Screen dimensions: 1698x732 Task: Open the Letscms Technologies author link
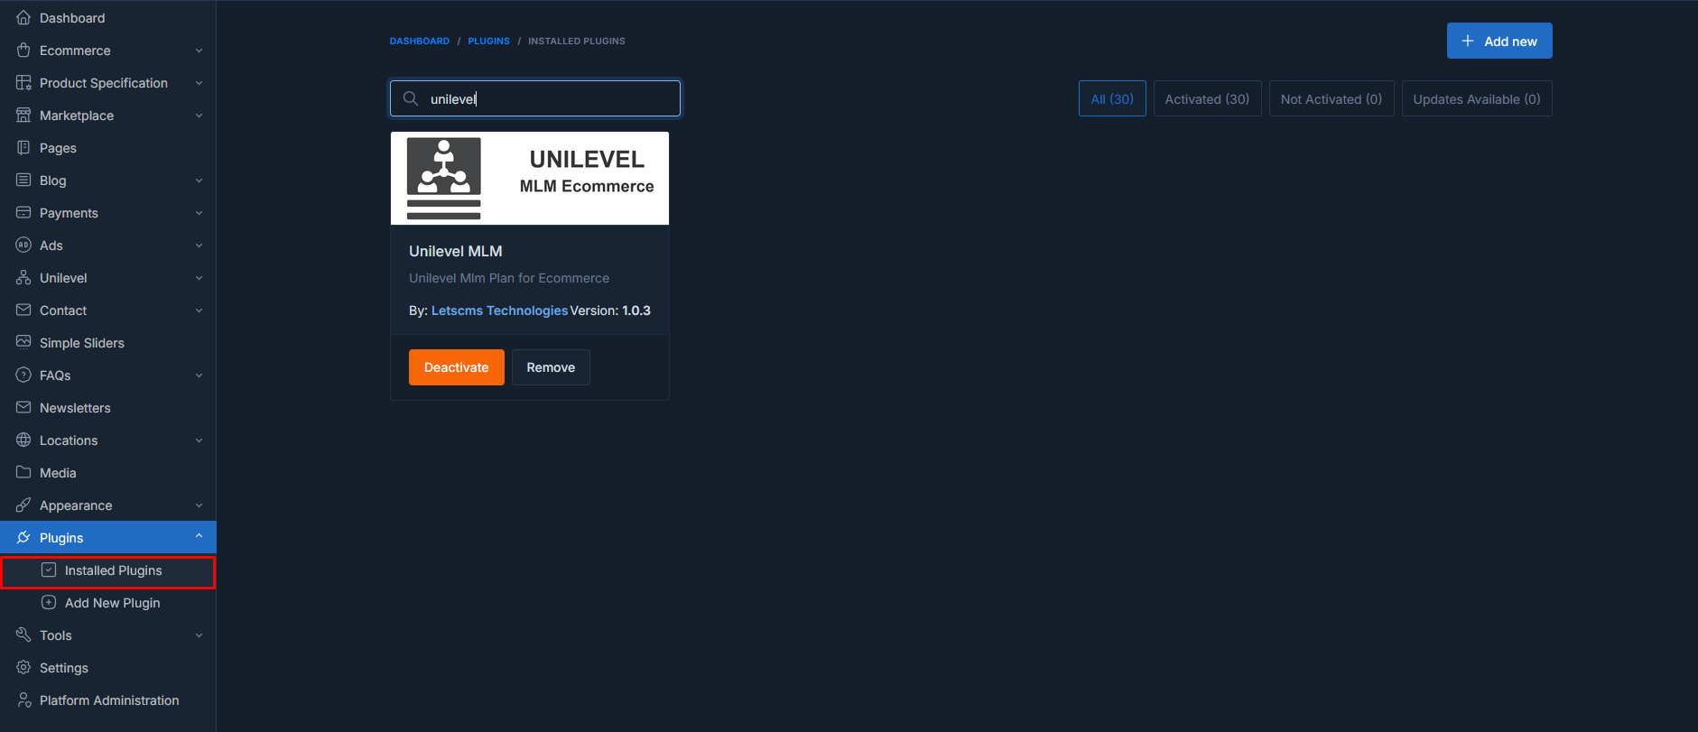pyautogui.click(x=499, y=310)
